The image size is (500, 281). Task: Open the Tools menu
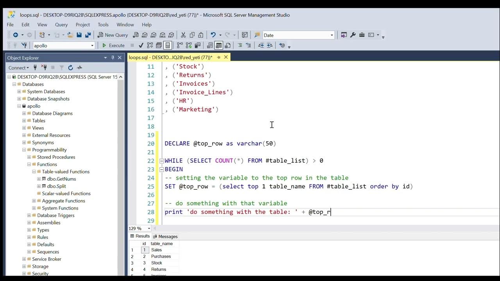point(103,25)
